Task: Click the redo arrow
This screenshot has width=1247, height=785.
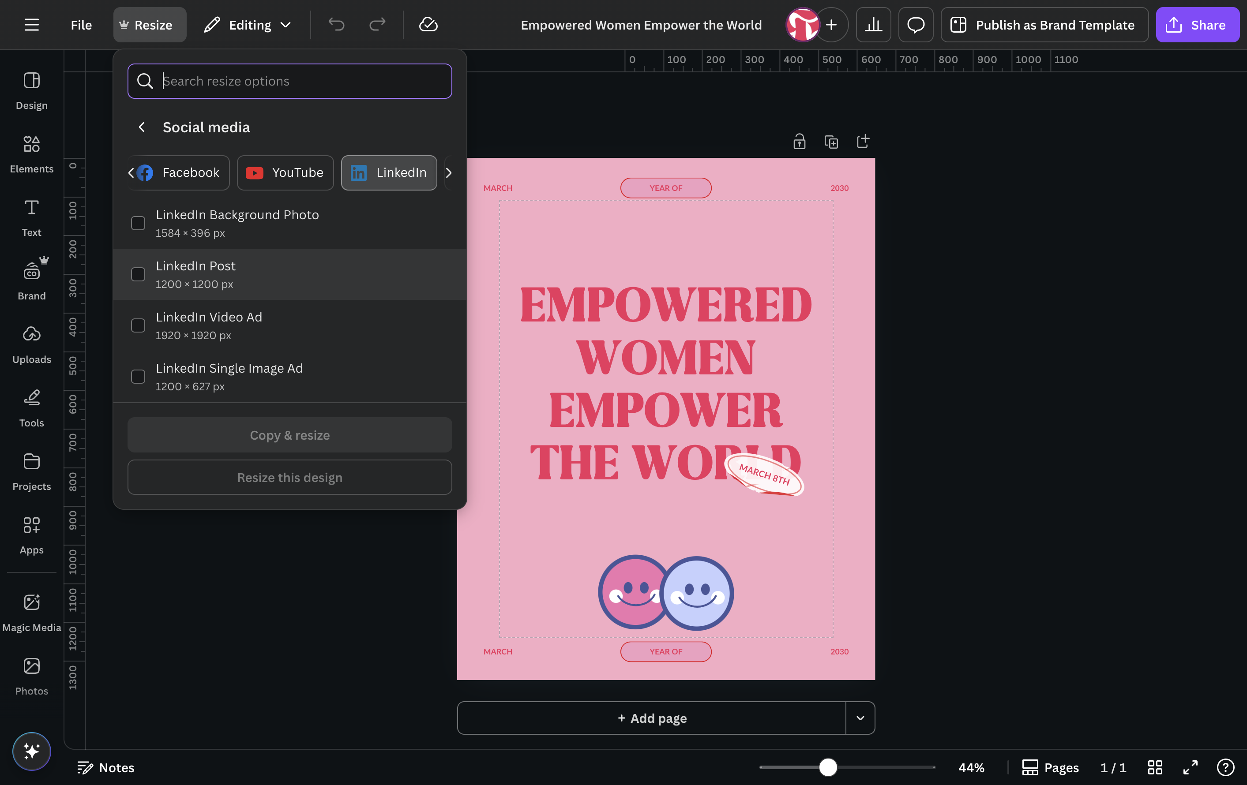Action: pyautogui.click(x=377, y=25)
